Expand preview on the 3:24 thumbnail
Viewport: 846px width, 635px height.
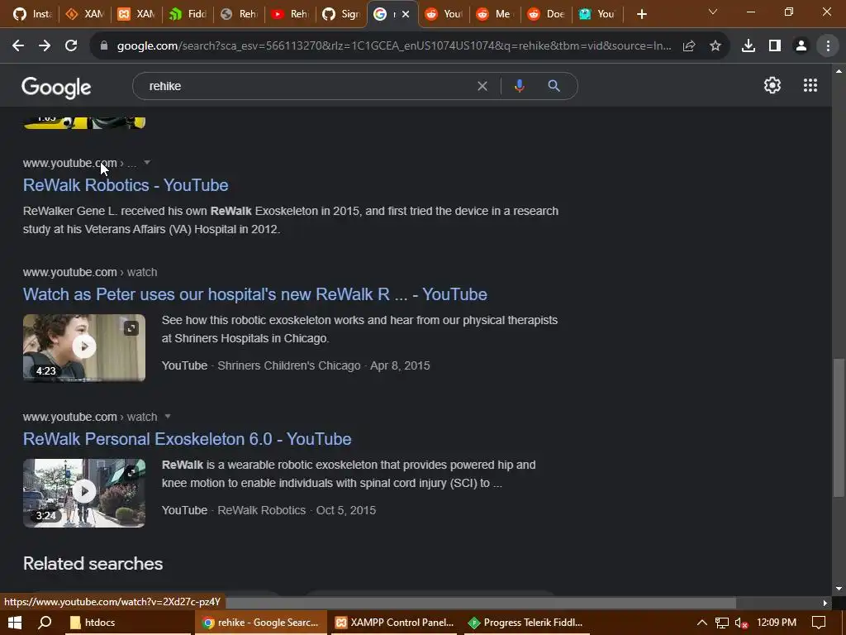[x=131, y=473]
